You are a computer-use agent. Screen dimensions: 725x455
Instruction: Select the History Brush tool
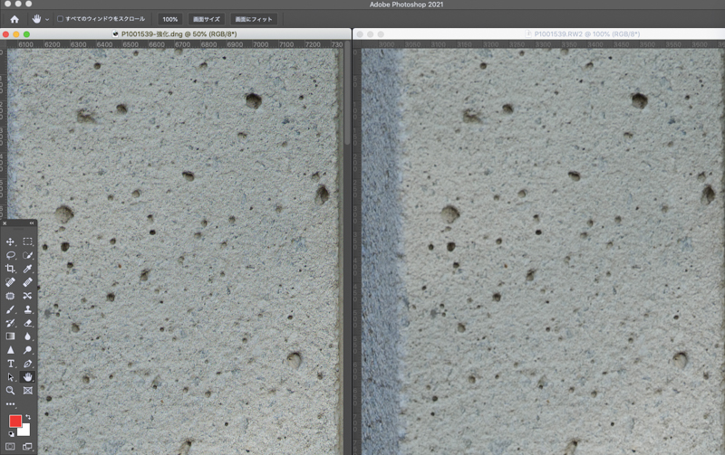tap(10, 323)
